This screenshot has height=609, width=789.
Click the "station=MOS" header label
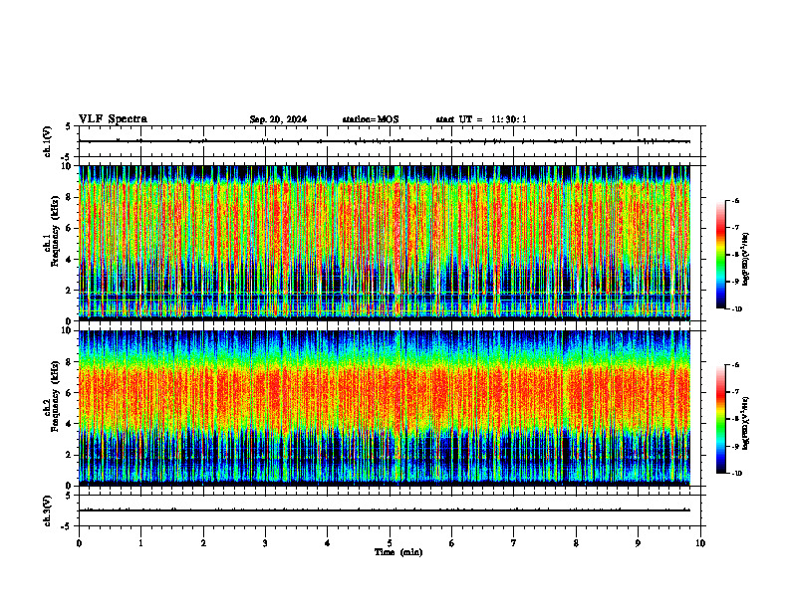(x=371, y=119)
